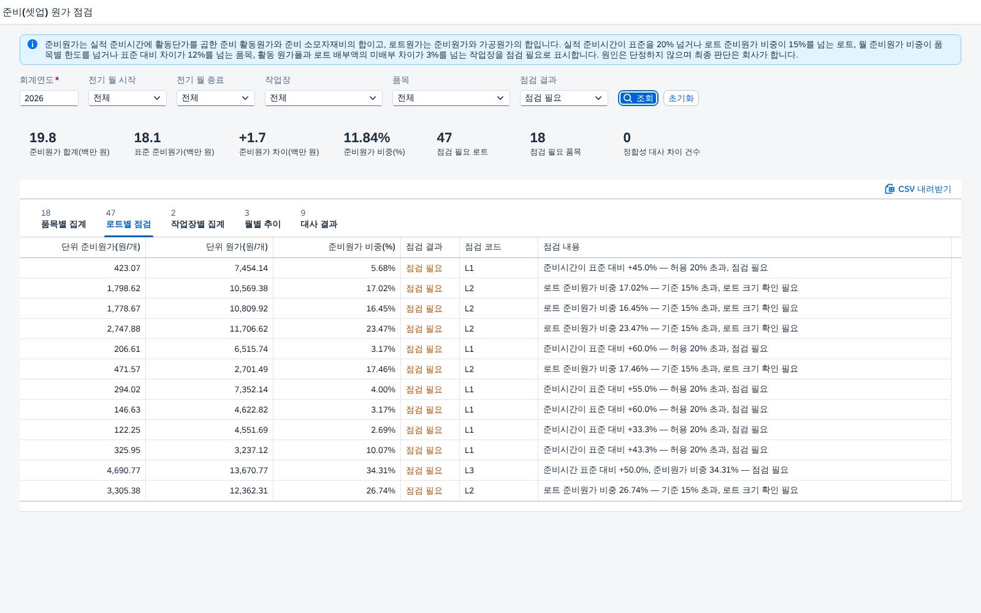Click the 2,701.49 unit cost cell
Viewport: 981px width, 613px height.
(x=209, y=369)
